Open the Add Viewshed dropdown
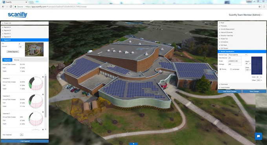 tap(22, 135)
